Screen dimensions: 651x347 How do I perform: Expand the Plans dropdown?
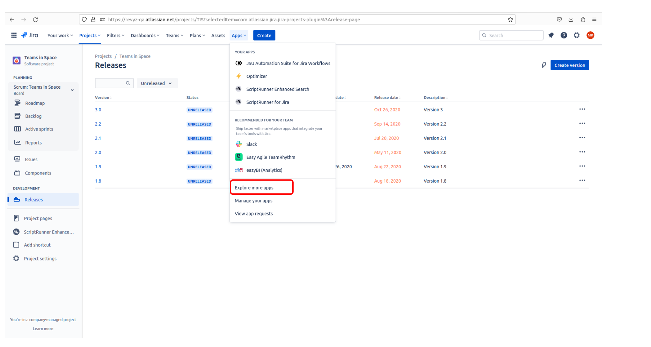[x=197, y=36]
